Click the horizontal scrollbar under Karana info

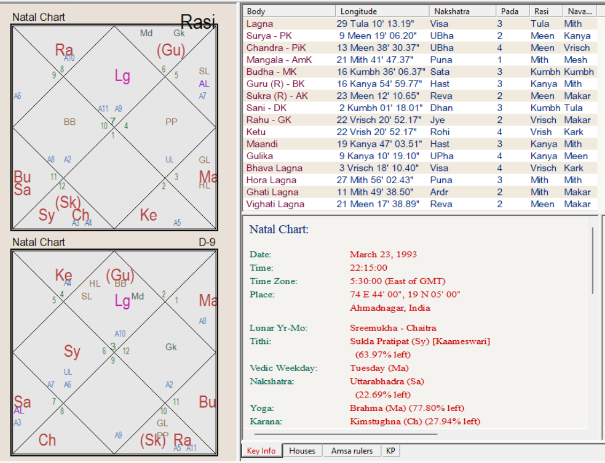click(x=342, y=434)
